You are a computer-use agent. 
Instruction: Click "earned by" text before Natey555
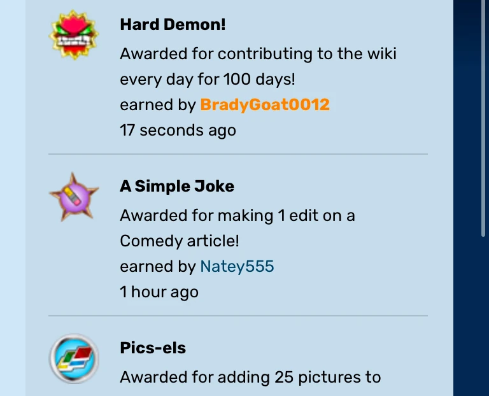coord(157,266)
